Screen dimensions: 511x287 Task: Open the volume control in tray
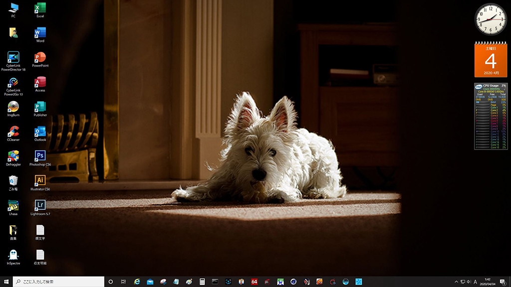tap(469, 282)
